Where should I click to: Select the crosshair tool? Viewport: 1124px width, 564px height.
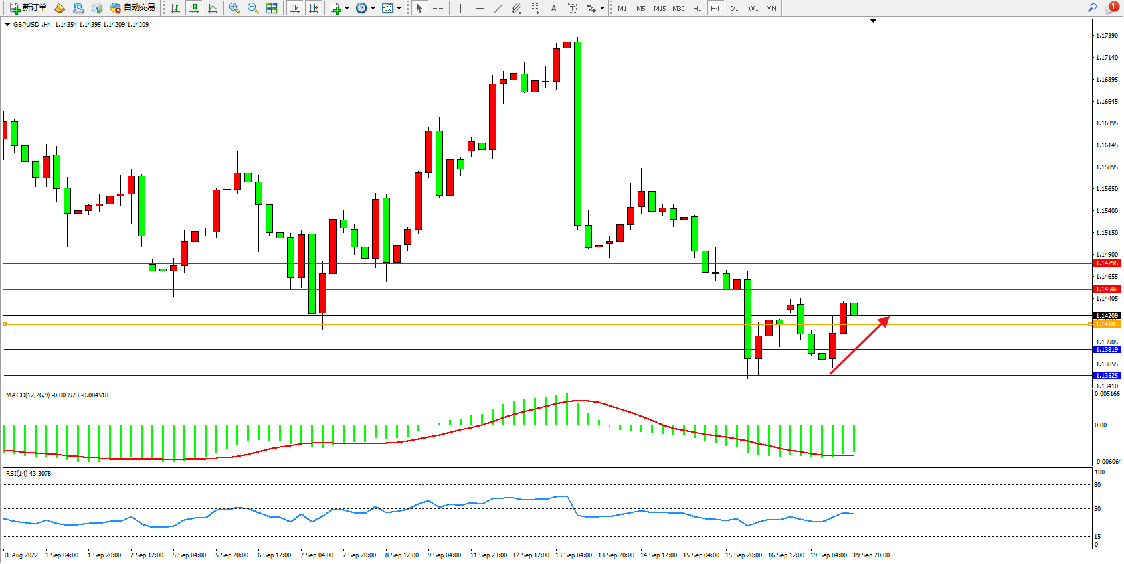(438, 8)
